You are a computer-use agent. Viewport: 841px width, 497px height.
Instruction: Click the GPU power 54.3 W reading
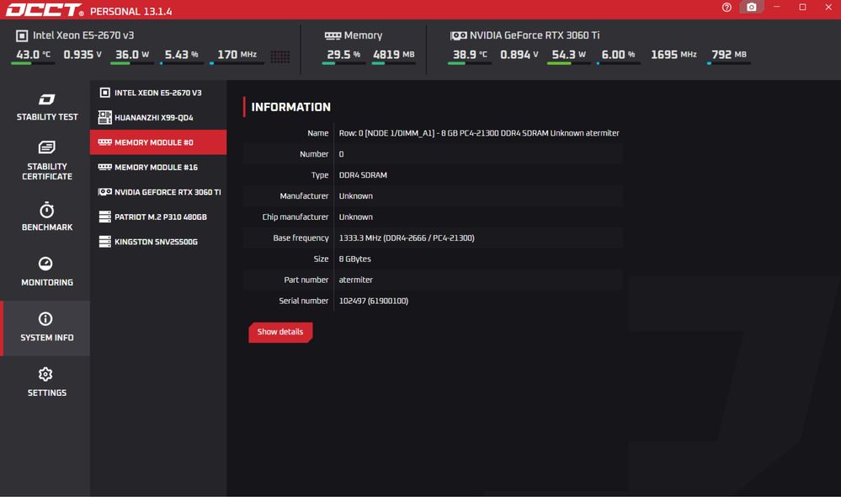(x=568, y=54)
